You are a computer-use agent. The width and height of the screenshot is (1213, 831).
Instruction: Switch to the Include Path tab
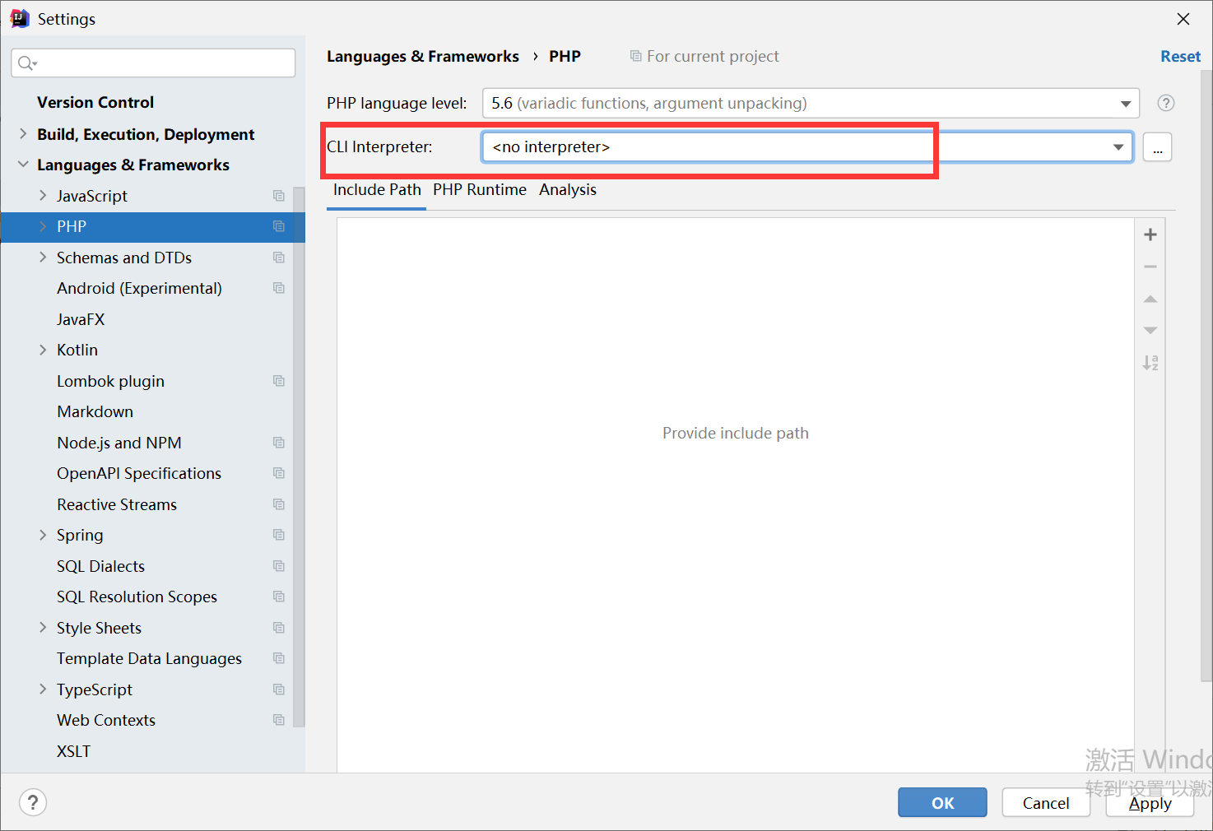coord(377,190)
